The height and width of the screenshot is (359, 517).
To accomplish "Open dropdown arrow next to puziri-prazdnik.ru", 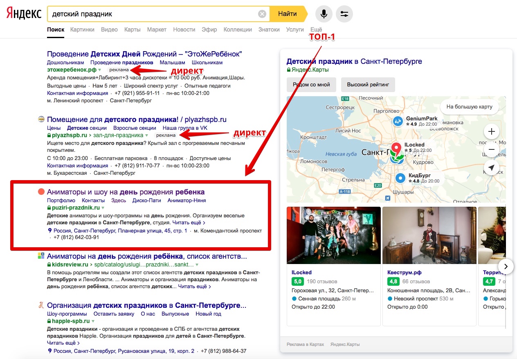I will 103,208.
